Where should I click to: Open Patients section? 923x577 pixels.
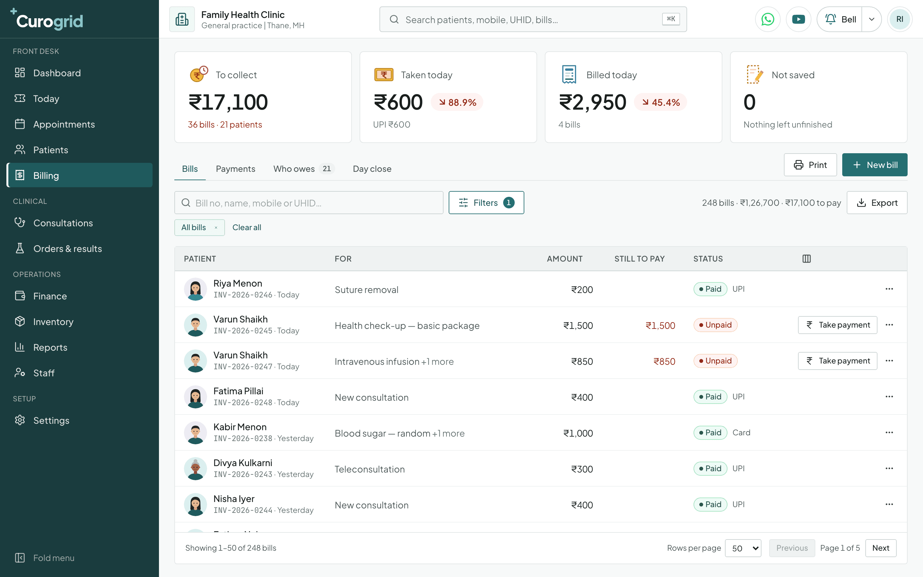click(x=79, y=150)
